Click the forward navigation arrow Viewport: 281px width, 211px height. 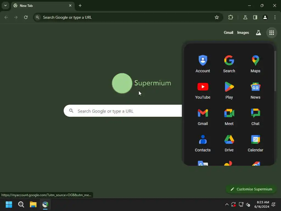(x=16, y=17)
